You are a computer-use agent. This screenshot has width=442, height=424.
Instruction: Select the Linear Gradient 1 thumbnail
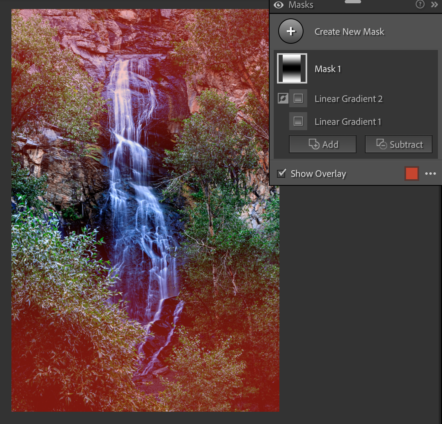(299, 121)
